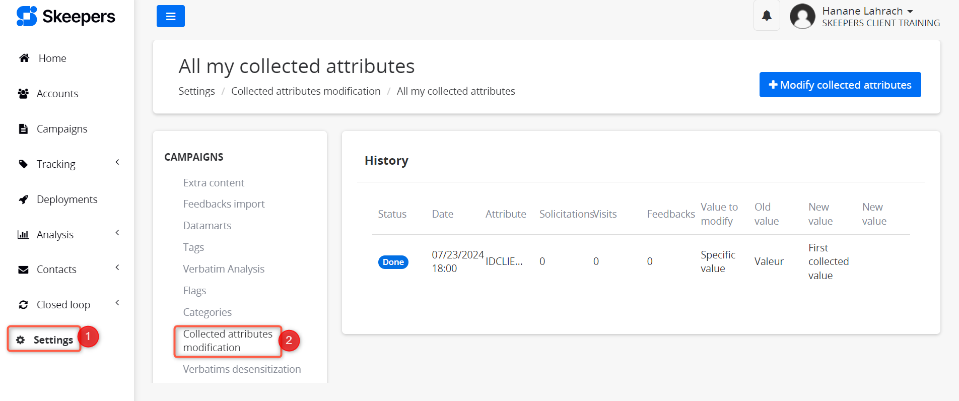This screenshot has width=959, height=401.
Task: Click the Analysis bar chart icon
Action: tap(23, 235)
